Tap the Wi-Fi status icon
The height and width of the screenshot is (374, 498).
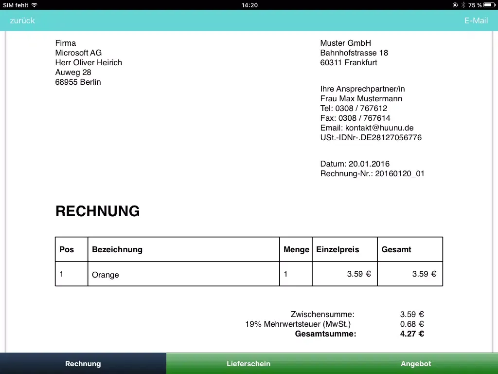(35, 5)
